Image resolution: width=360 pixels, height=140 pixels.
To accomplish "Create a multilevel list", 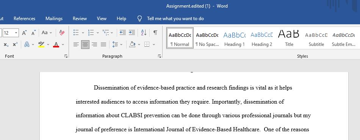I will (x=106, y=33).
